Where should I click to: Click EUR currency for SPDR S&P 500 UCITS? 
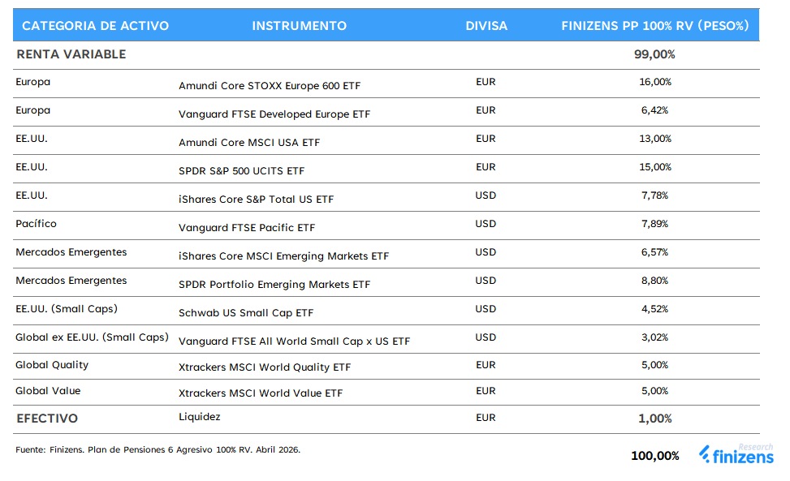pyautogui.click(x=486, y=167)
